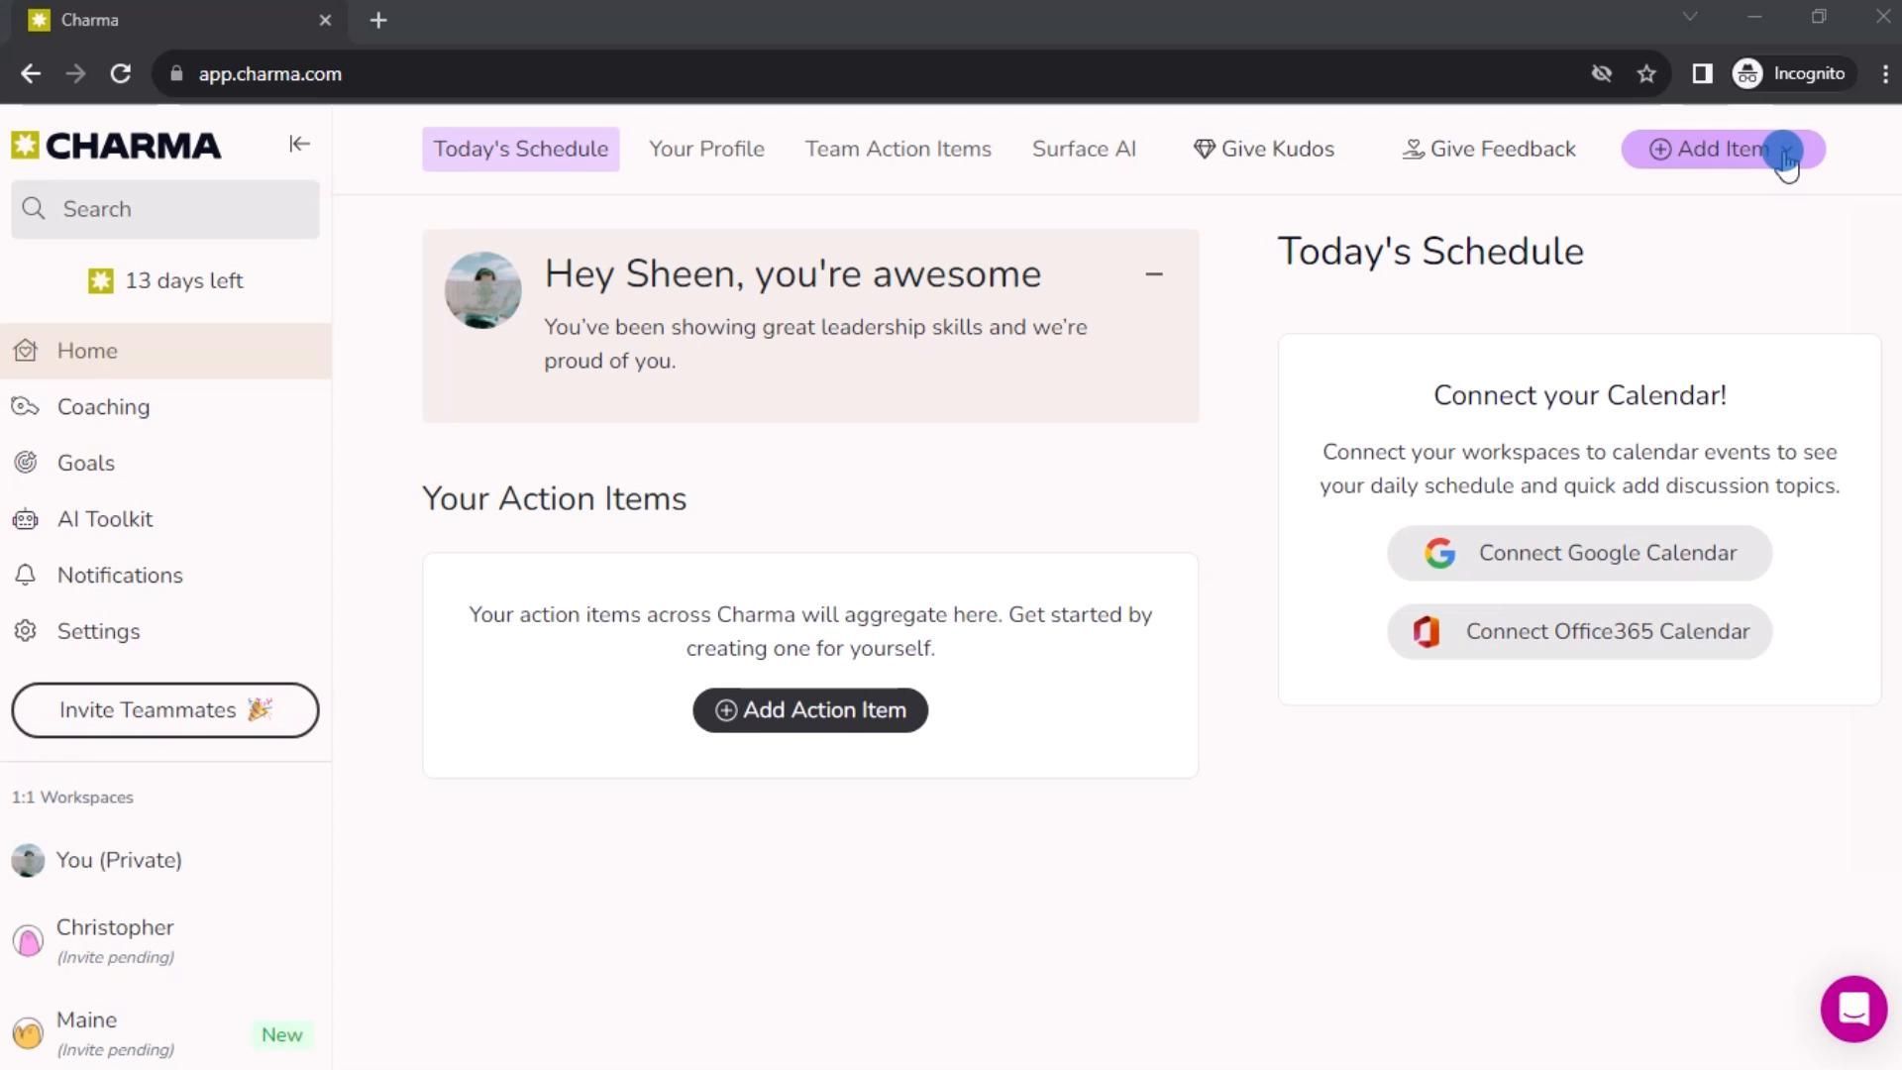Open the AI Toolkit section
Screen dimensions: 1902x1070
pos(105,519)
